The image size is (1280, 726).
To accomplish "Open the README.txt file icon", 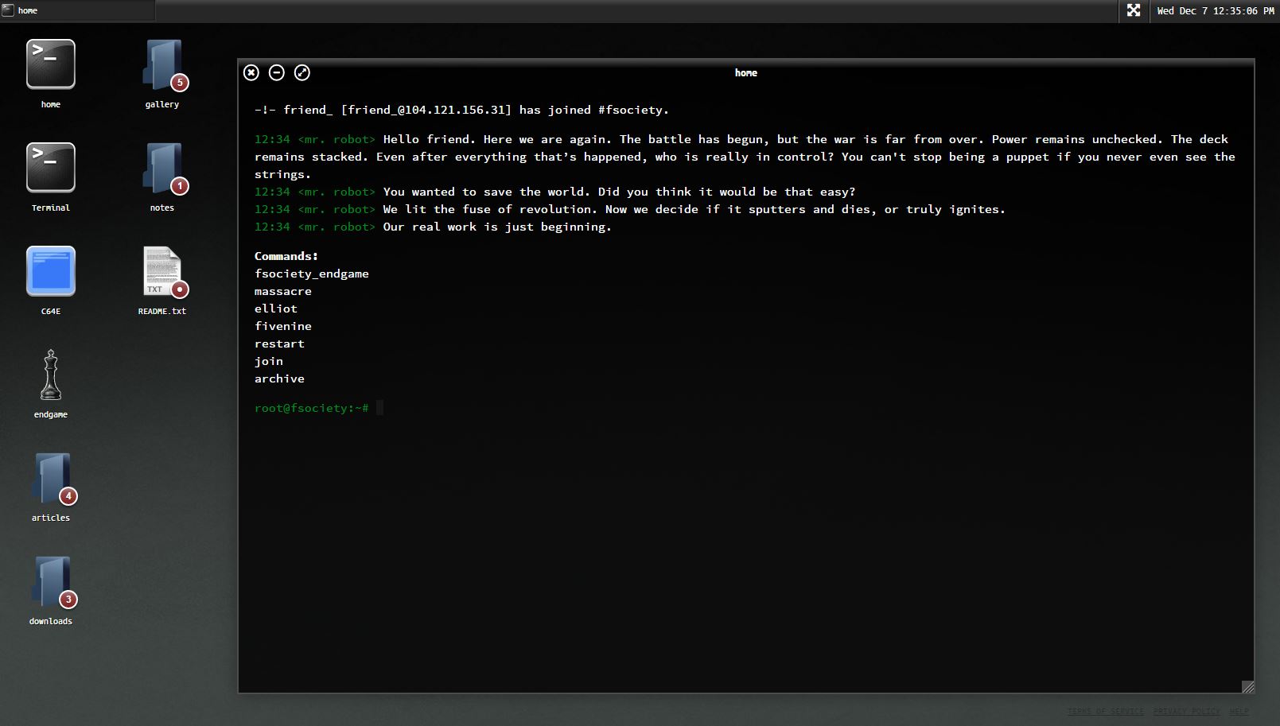I will point(164,272).
